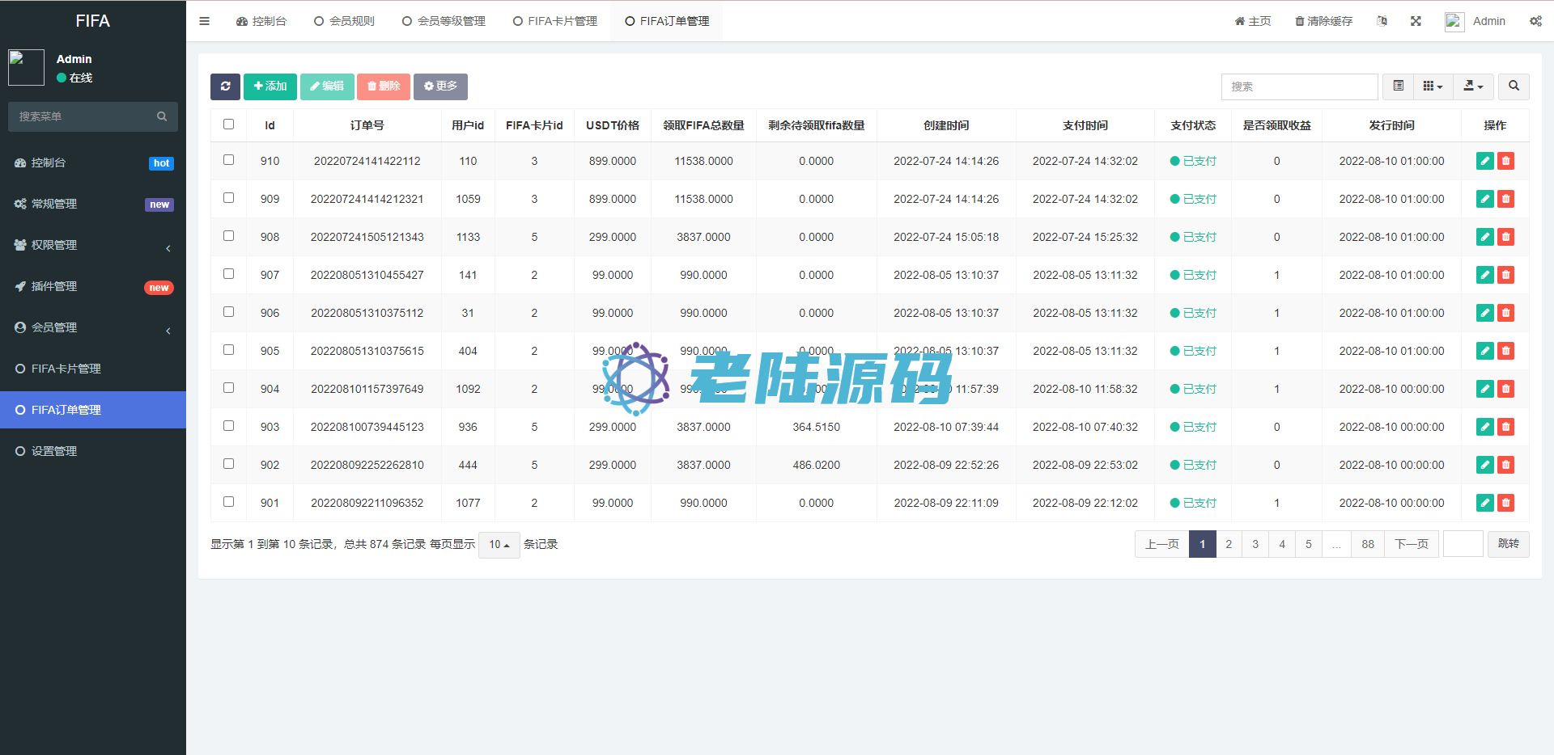The height and width of the screenshot is (755, 1554).
Task: Tick the checkbox for row 901
Action: coord(228,502)
